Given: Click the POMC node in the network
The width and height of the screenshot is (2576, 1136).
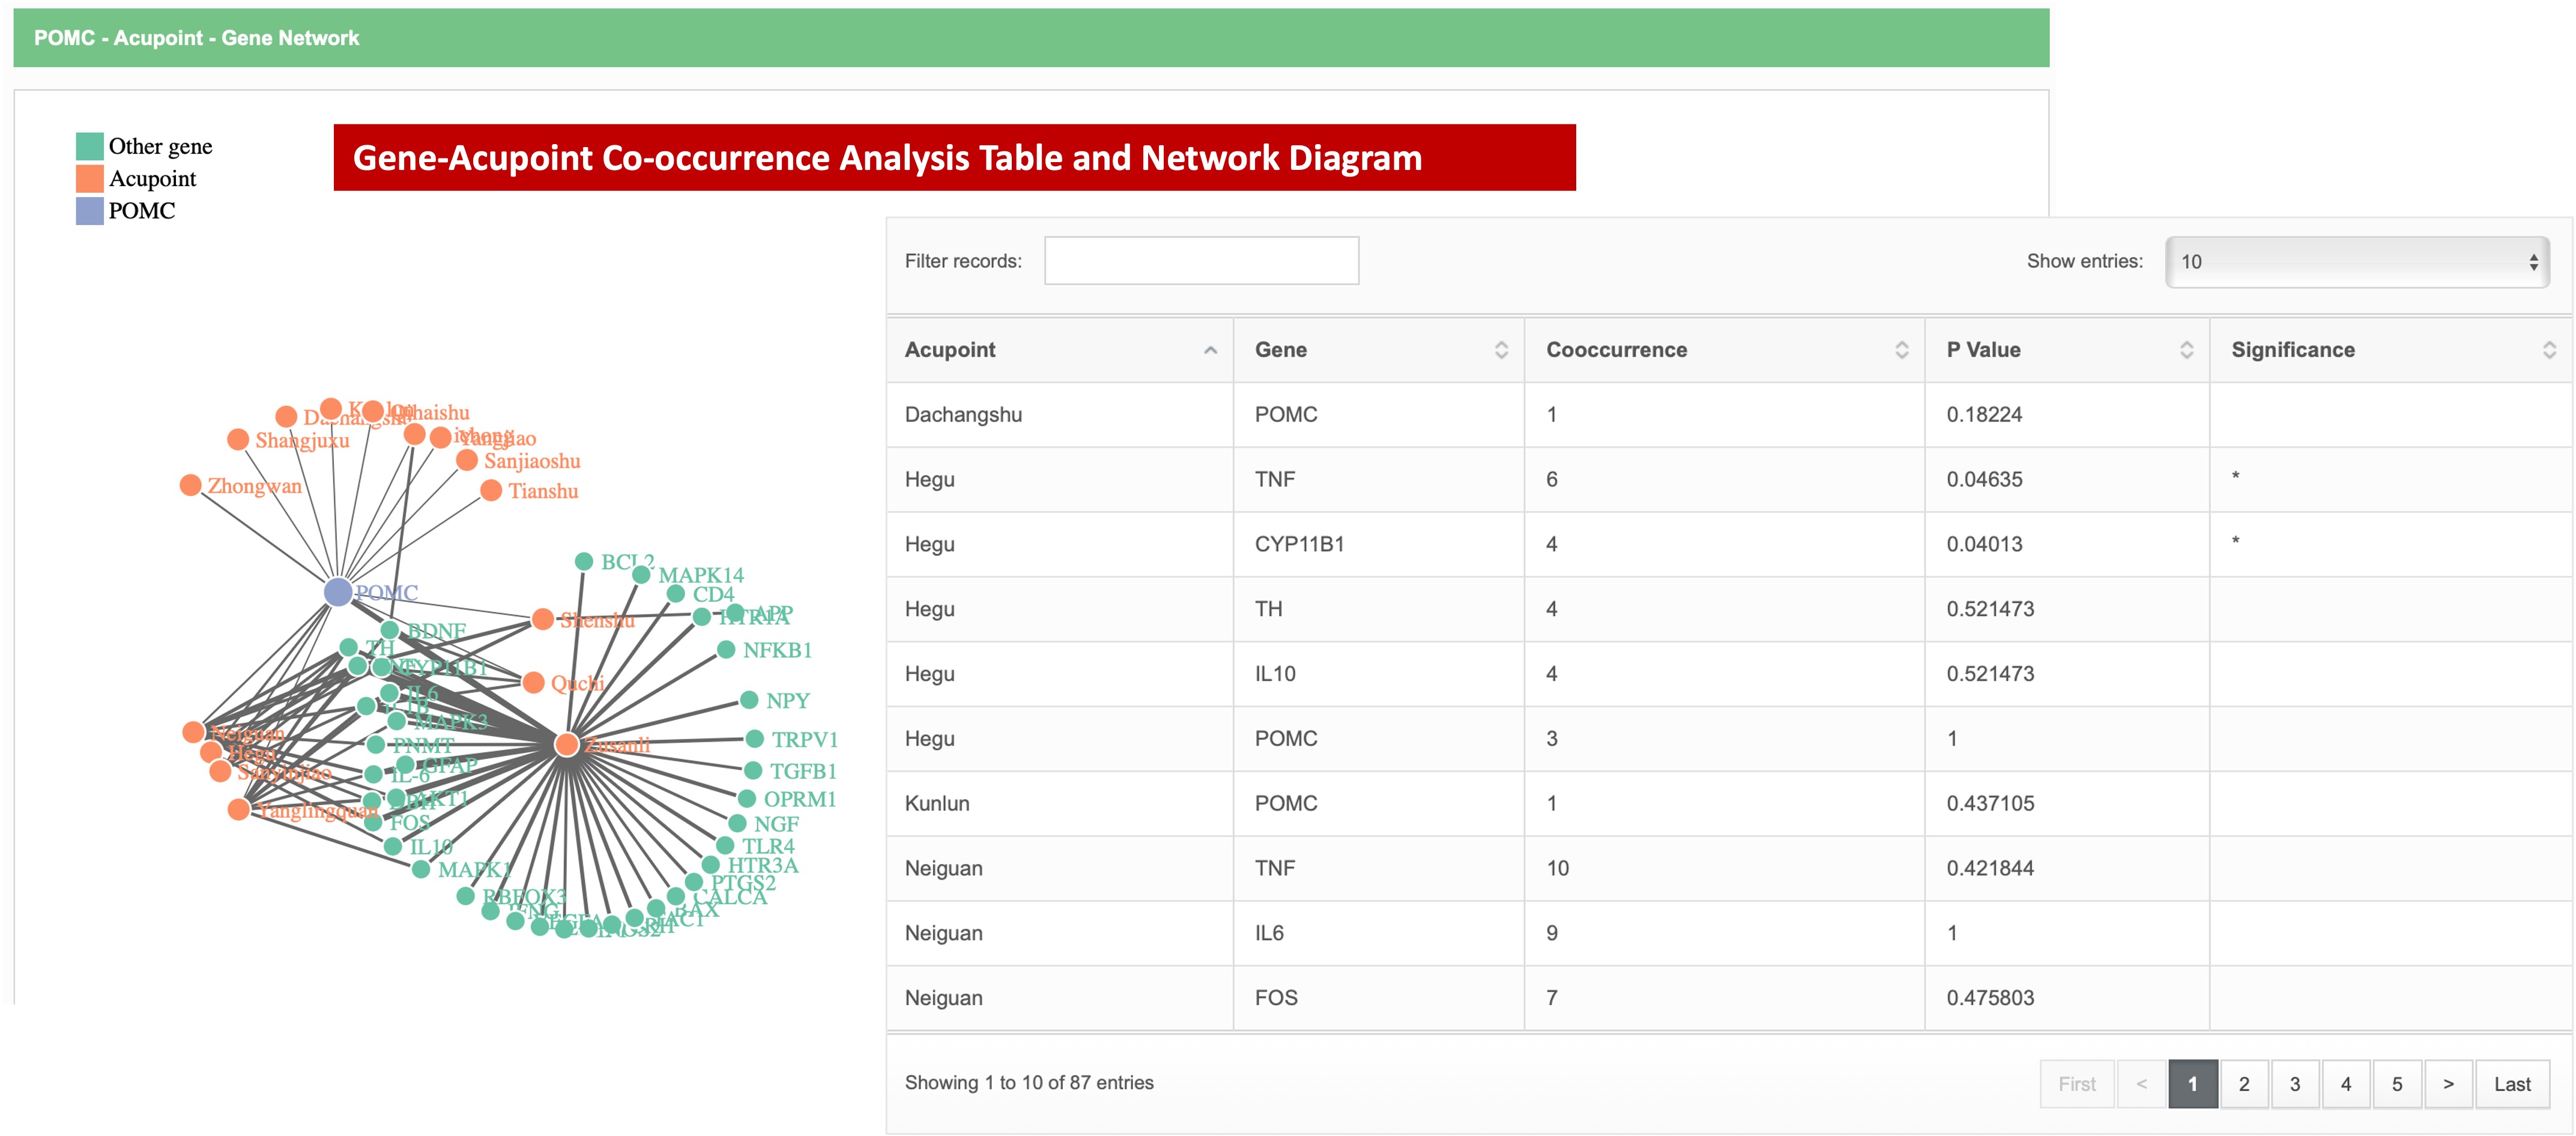Looking at the screenshot, I should (x=338, y=592).
